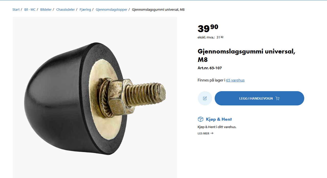This screenshot has height=178, width=327.
Task: Open Bil - MC breadcrumb
Action: coord(30,10)
